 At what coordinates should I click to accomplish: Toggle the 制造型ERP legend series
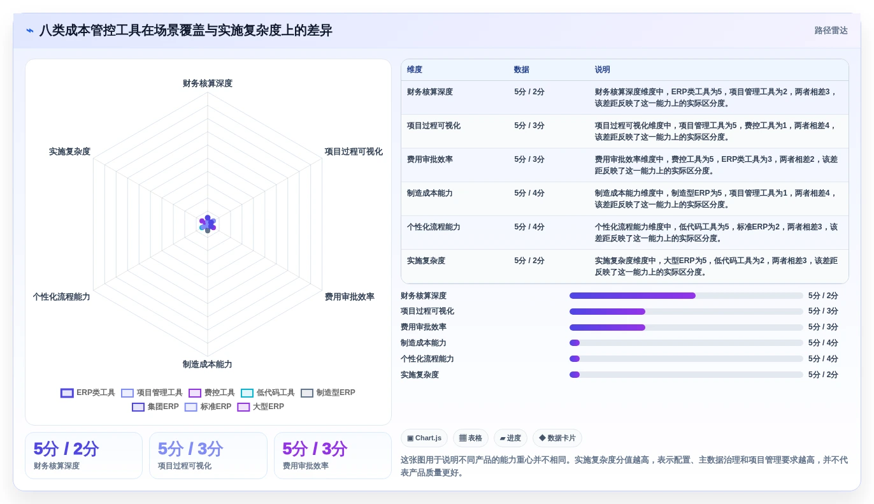coord(328,393)
